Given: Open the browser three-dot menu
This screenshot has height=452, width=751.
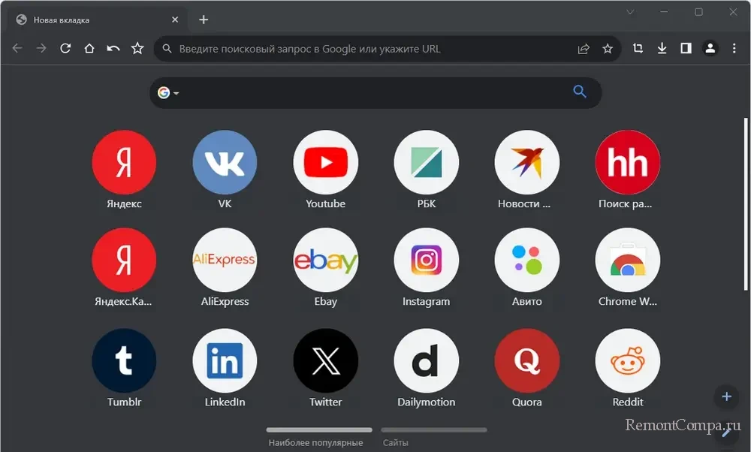Looking at the screenshot, I should pos(734,49).
